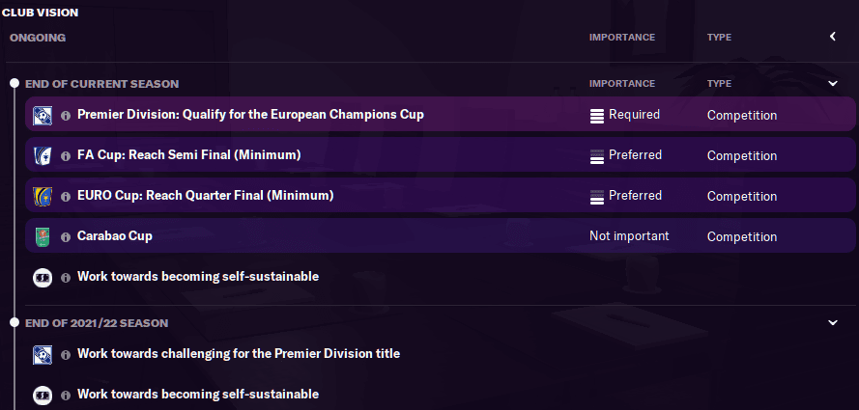
Task: Select Work towards challenging for Premier Division title
Action: [238, 354]
